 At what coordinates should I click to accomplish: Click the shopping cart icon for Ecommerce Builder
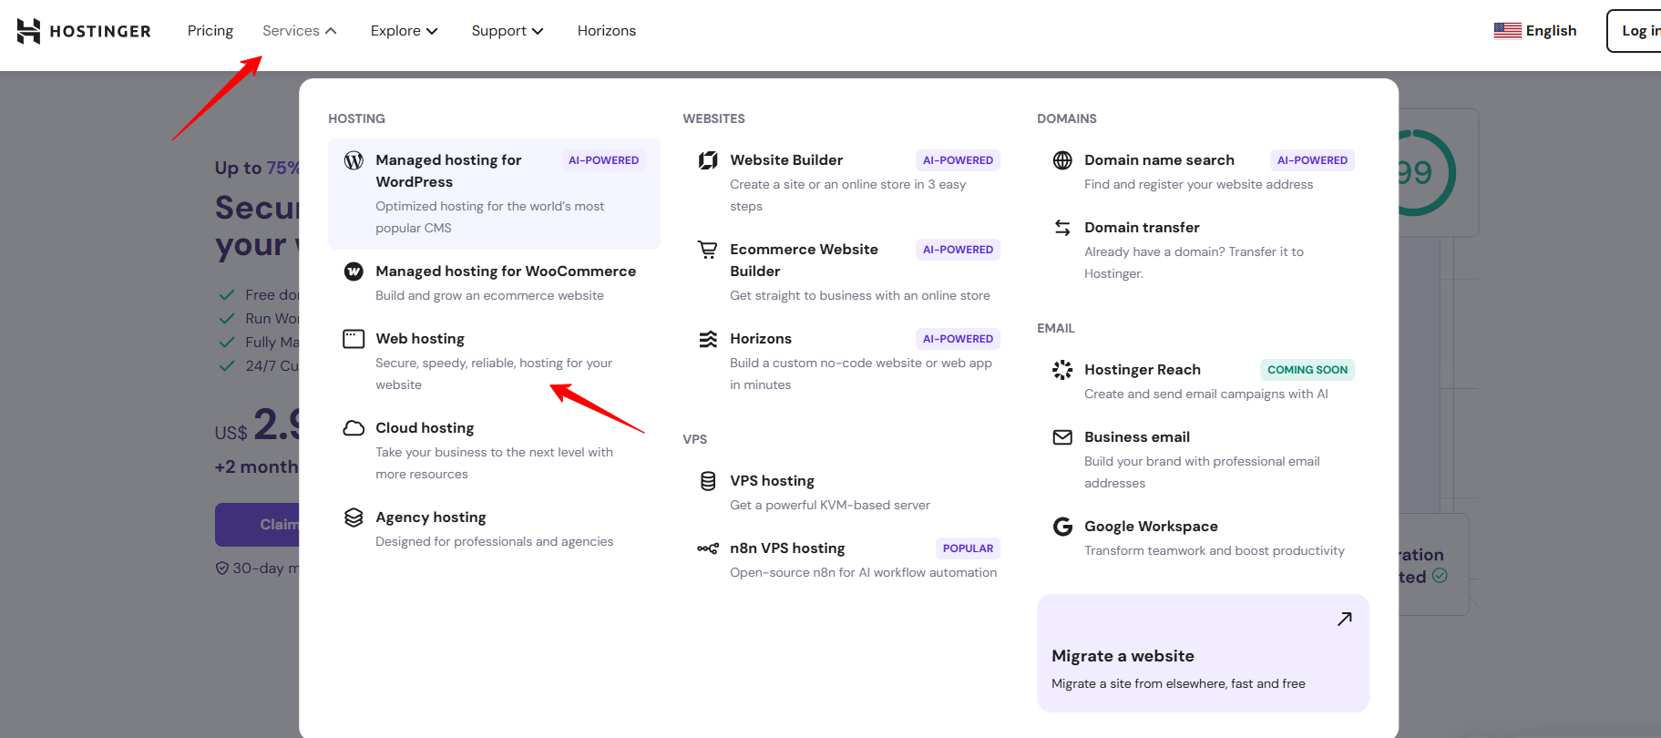[707, 250]
